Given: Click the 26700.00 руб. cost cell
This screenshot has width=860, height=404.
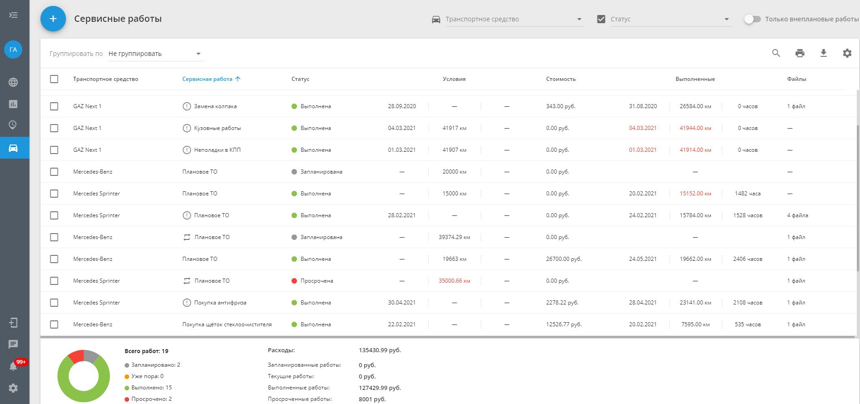Looking at the screenshot, I should (564, 259).
